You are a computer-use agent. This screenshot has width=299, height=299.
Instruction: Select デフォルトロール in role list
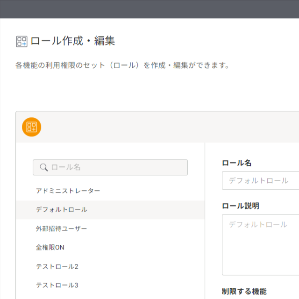click(x=110, y=210)
